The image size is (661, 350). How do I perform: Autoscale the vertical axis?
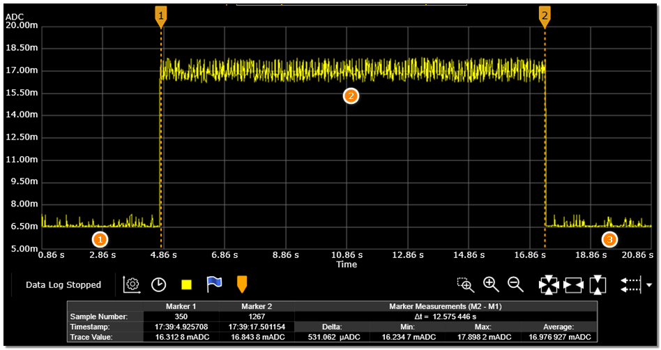coord(598,285)
